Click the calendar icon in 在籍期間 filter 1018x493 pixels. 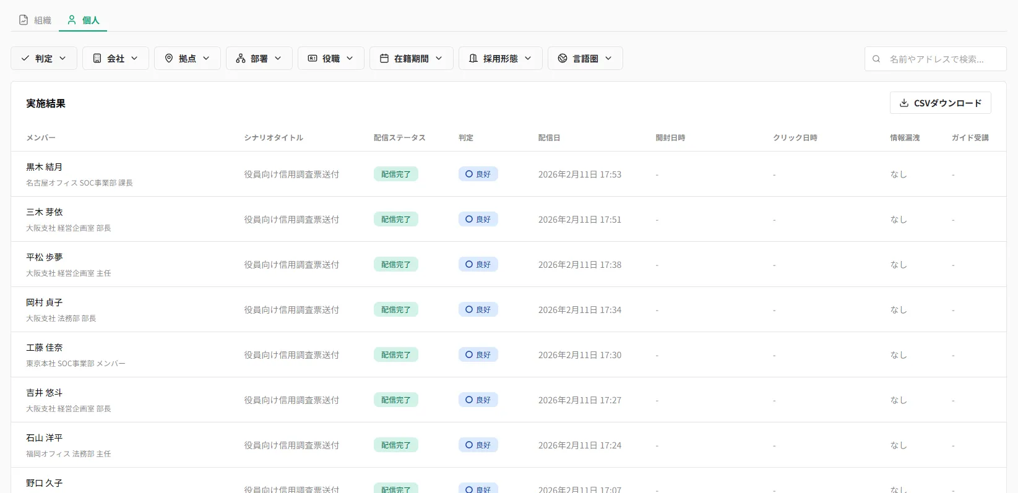coord(384,58)
